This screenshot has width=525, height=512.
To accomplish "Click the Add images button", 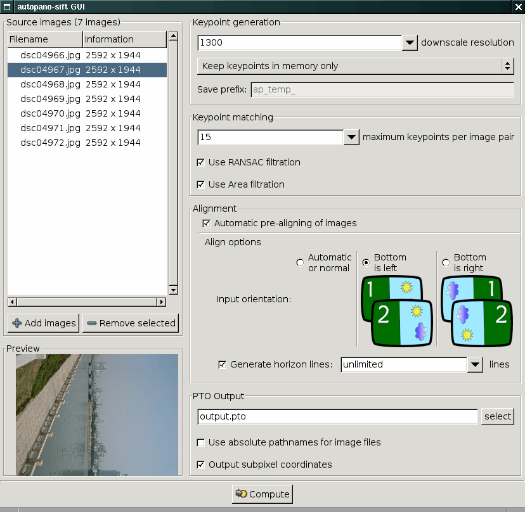I will (44, 323).
